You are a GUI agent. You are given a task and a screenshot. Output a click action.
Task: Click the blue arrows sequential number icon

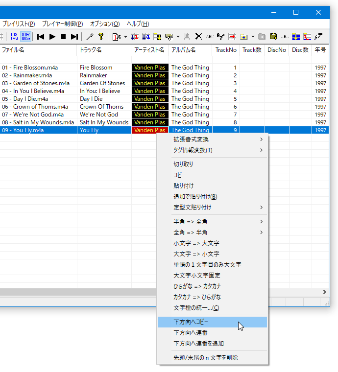[x=146, y=37]
